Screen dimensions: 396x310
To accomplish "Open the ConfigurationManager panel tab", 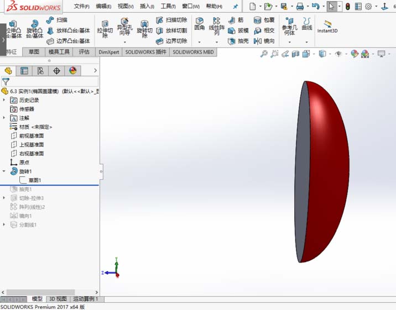I will (40, 71).
